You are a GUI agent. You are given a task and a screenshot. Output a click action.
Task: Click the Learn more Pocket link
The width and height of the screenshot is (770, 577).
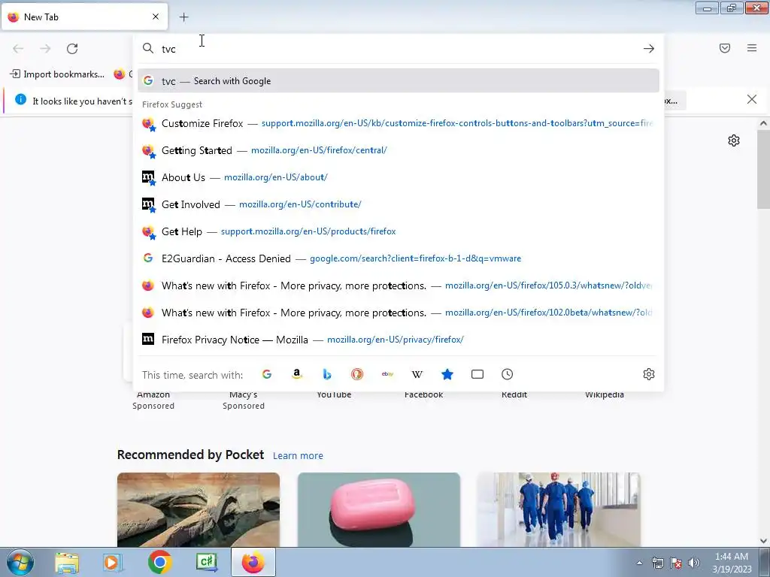[298, 456]
